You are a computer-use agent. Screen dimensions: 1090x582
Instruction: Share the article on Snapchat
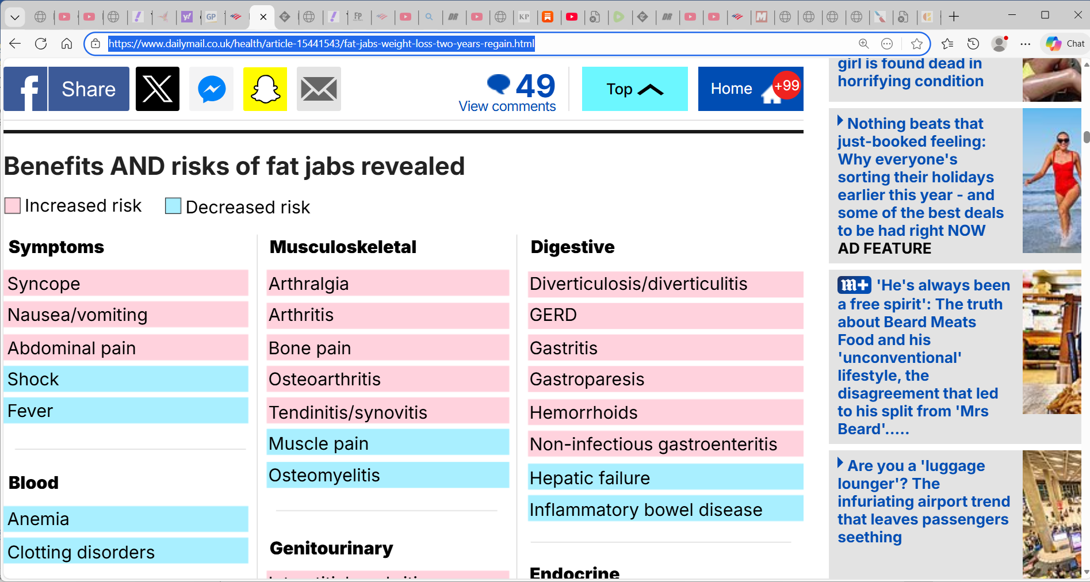click(265, 89)
